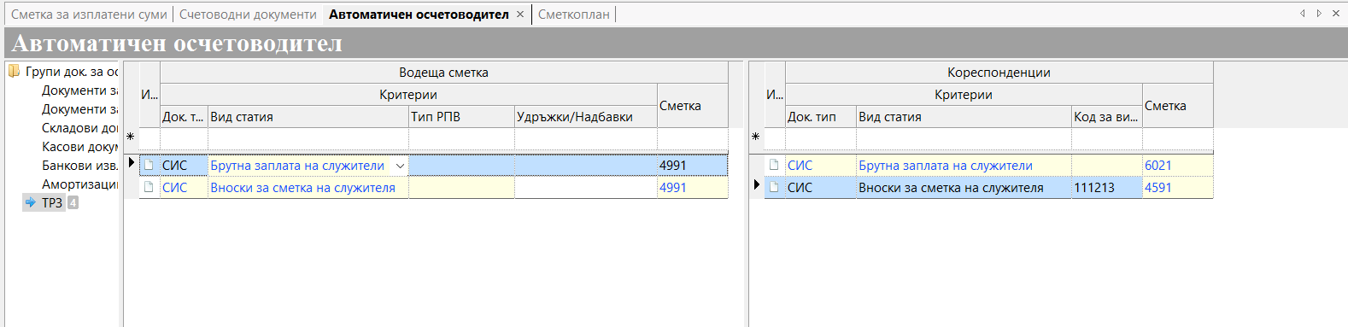Screen dimensions: 1348x327
Task: Click Сметка column header in Водеща сметка
Action: [x=693, y=106]
